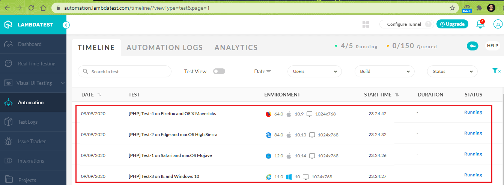504x185 pixels.
Task: Select Automation in the sidebar
Action: click(33, 102)
